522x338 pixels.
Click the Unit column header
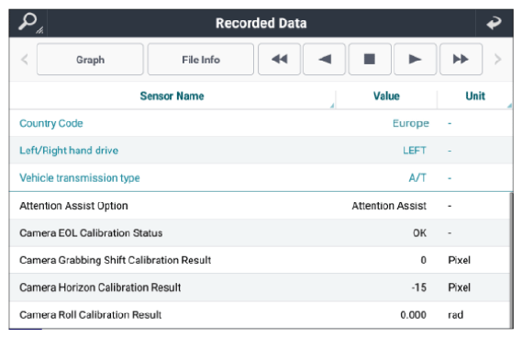(x=474, y=96)
